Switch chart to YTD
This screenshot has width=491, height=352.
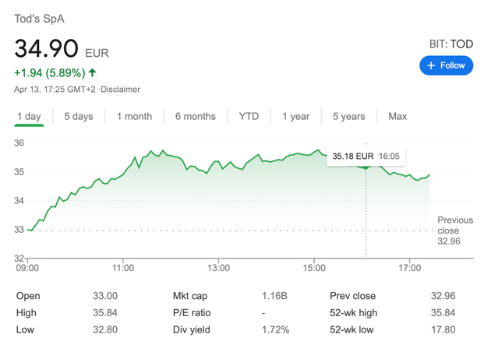click(x=249, y=117)
